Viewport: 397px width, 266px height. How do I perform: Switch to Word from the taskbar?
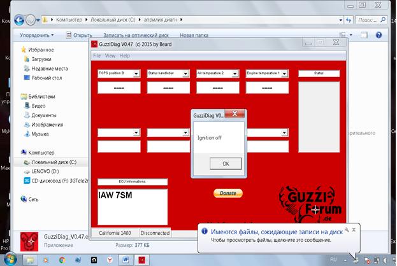coord(126,260)
